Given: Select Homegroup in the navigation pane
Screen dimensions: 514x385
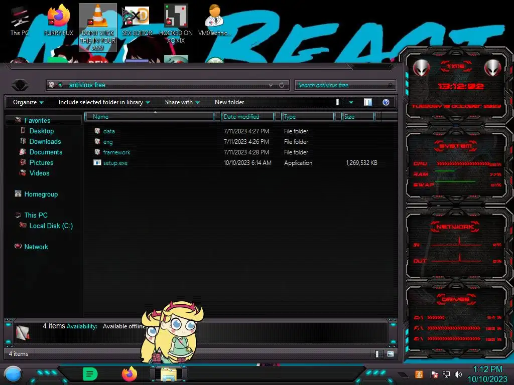Looking at the screenshot, I should point(41,194).
